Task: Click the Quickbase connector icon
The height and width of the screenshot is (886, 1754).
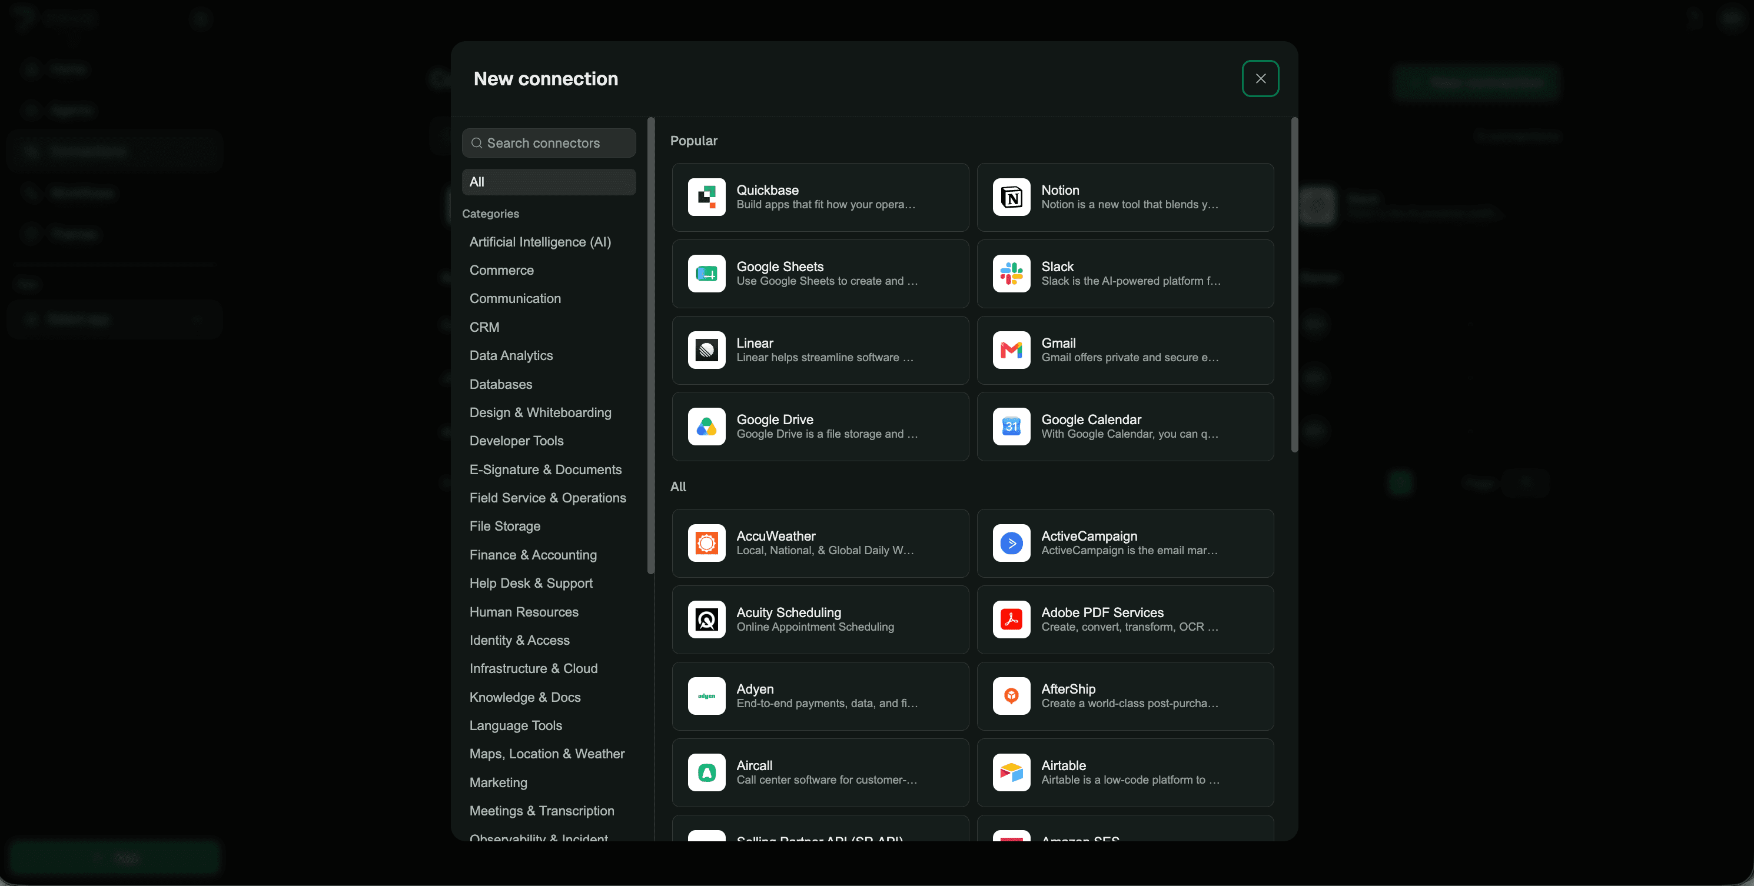Action: tap(706, 197)
